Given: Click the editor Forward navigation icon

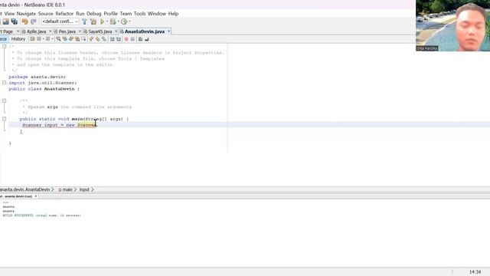Looking at the screenshot, I should click(47, 39).
